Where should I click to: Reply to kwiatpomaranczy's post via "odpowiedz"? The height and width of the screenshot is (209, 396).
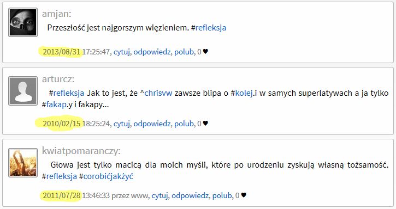(x=190, y=195)
